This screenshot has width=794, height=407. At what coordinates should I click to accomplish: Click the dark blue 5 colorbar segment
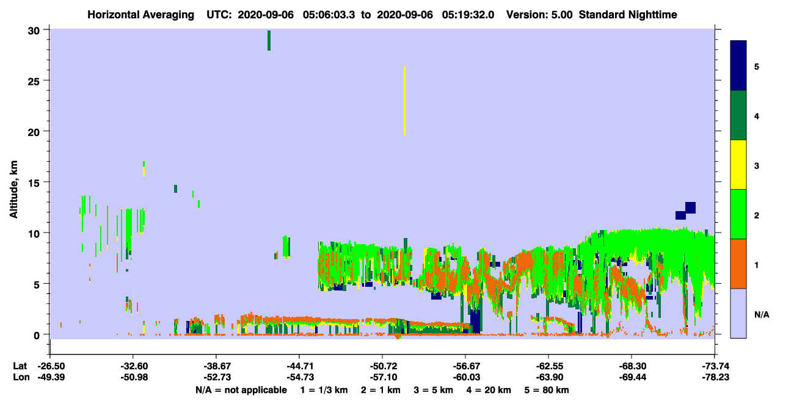pyautogui.click(x=738, y=66)
